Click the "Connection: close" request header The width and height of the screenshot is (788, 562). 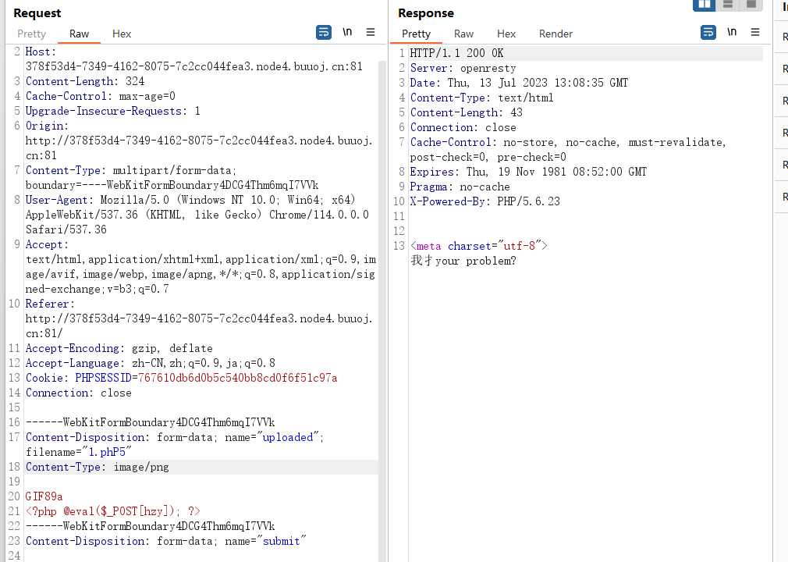tap(78, 393)
